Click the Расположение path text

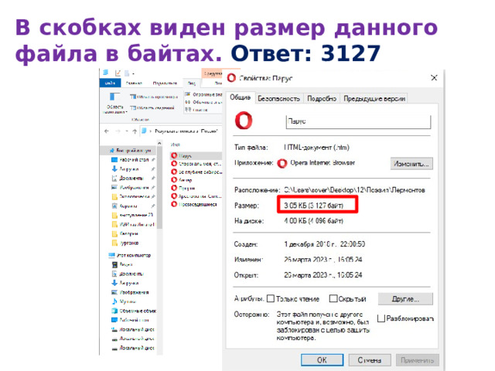point(354,190)
